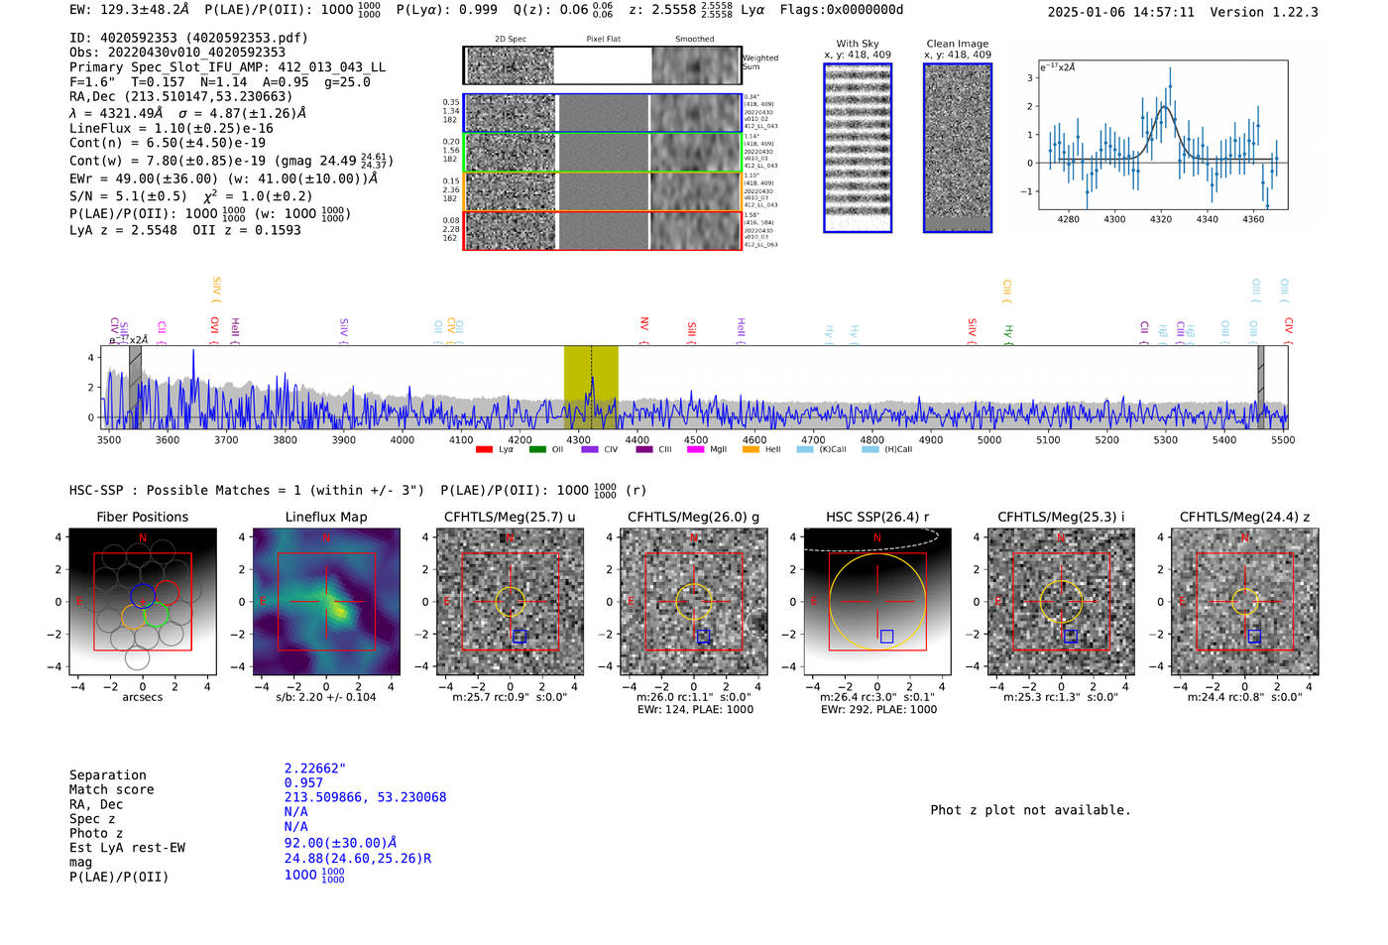
Task: Click the blue square marker in HSC r cutout
Action: [886, 636]
